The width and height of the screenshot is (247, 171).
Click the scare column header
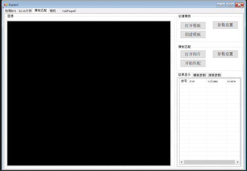[x=233, y=81]
